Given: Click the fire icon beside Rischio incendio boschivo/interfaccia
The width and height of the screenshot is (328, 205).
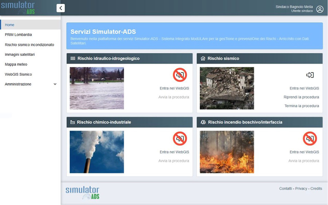Looking at the screenshot, I should tap(203, 122).
